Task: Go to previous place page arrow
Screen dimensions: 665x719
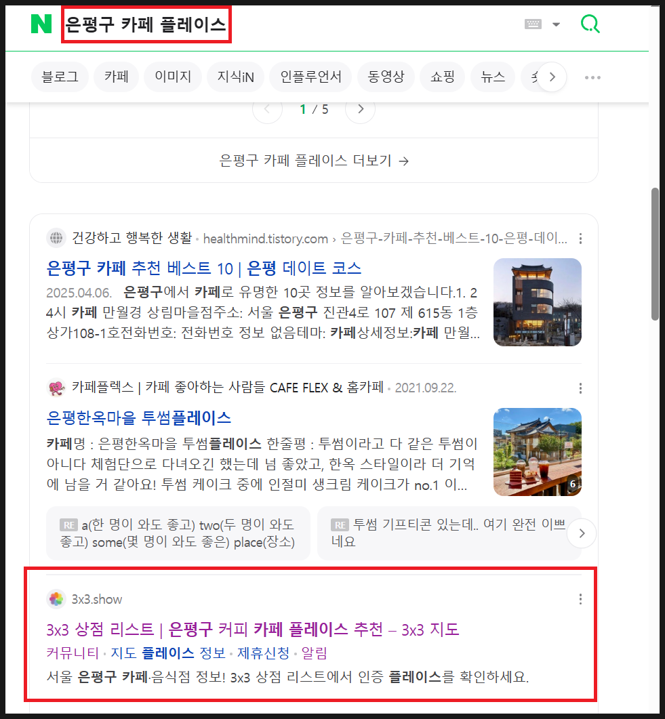Action: click(x=267, y=109)
